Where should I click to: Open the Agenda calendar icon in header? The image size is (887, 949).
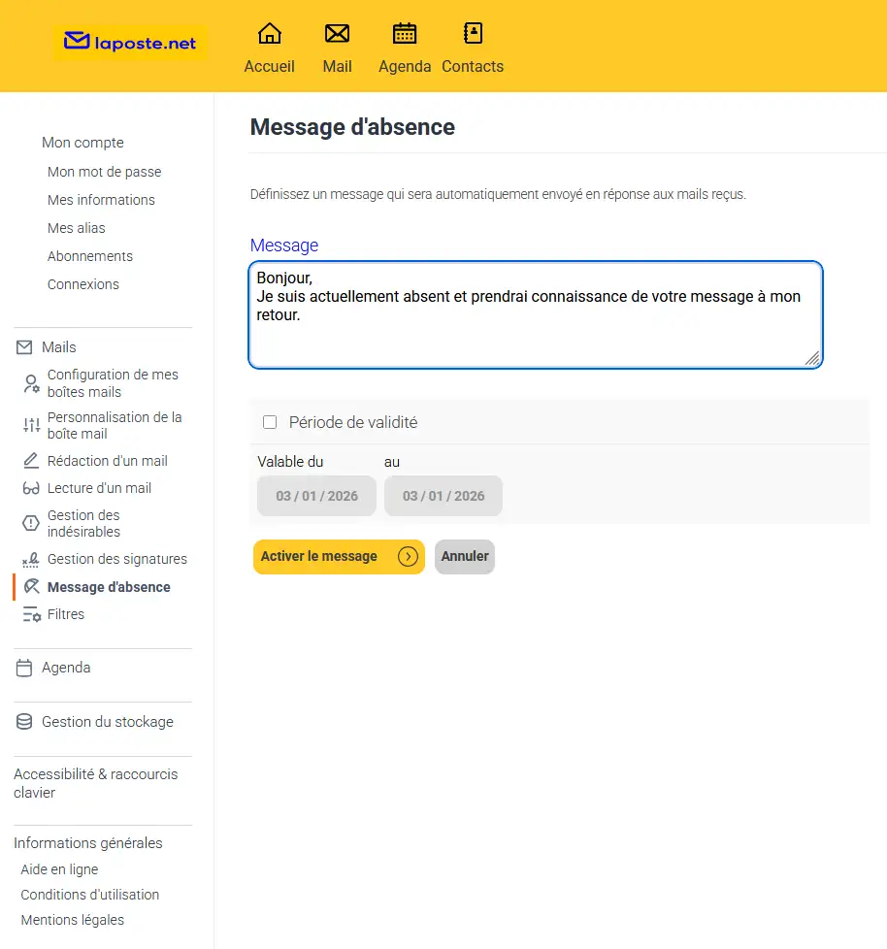click(x=405, y=35)
